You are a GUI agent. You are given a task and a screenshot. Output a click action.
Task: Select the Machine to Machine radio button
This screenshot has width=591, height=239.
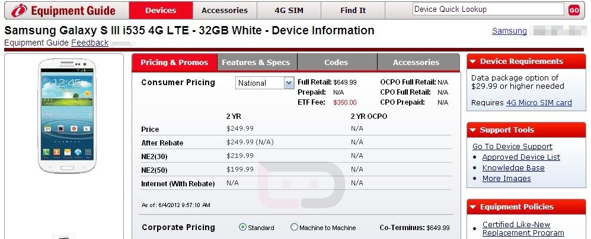tap(294, 227)
